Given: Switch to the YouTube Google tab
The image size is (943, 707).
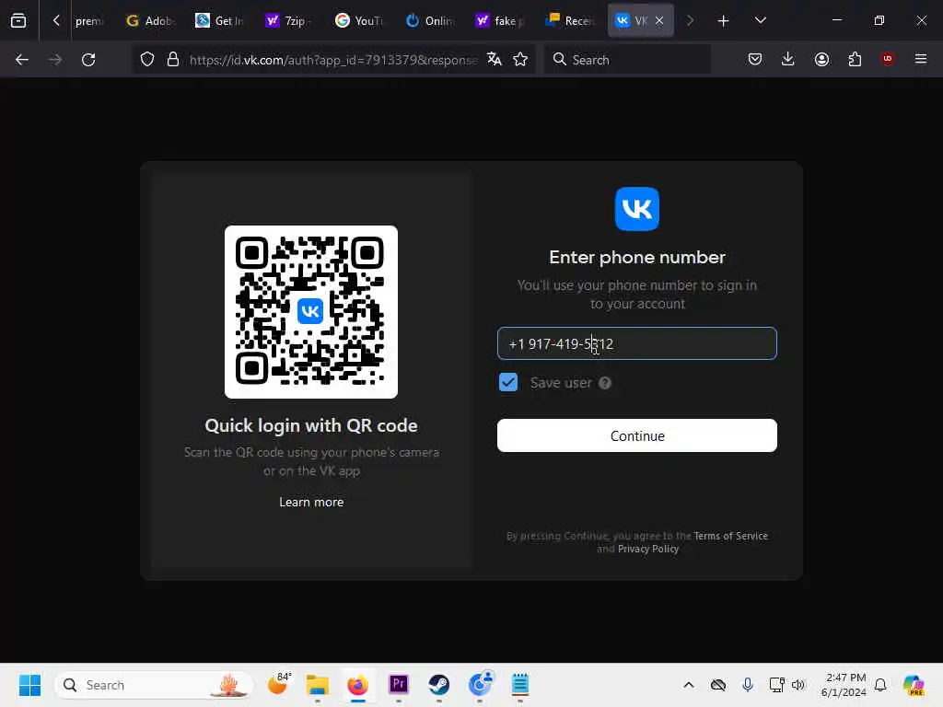Looking at the screenshot, I should click(359, 21).
